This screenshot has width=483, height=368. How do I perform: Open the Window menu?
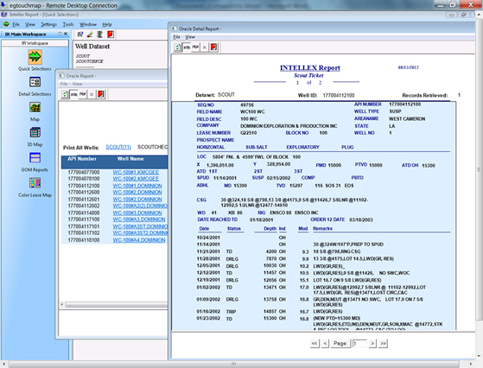(x=88, y=24)
